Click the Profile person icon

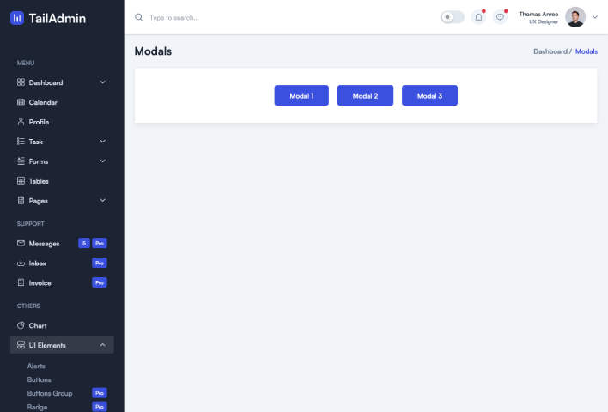pos(21,122)
